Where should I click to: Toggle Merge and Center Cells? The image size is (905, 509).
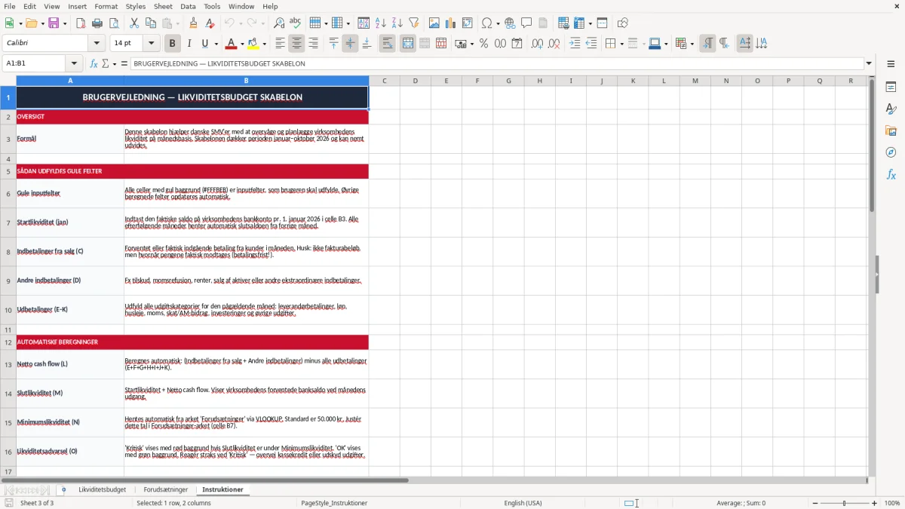(x=407, y=44)
